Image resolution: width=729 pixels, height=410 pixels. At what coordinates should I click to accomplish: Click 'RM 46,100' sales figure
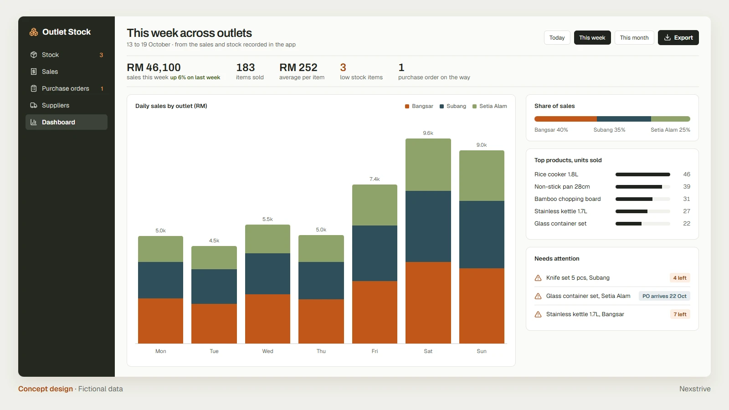coord(154,67)
